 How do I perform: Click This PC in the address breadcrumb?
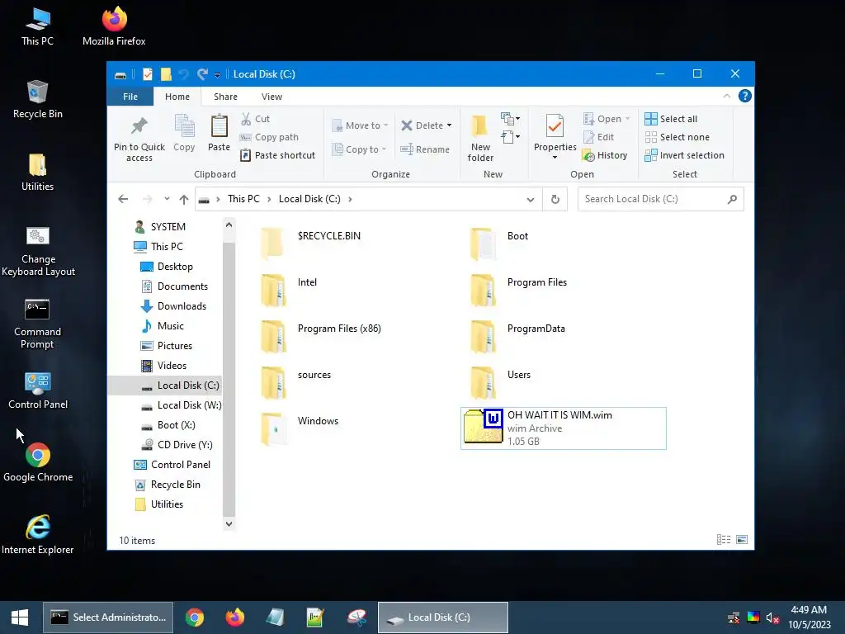tap(243, 199)
